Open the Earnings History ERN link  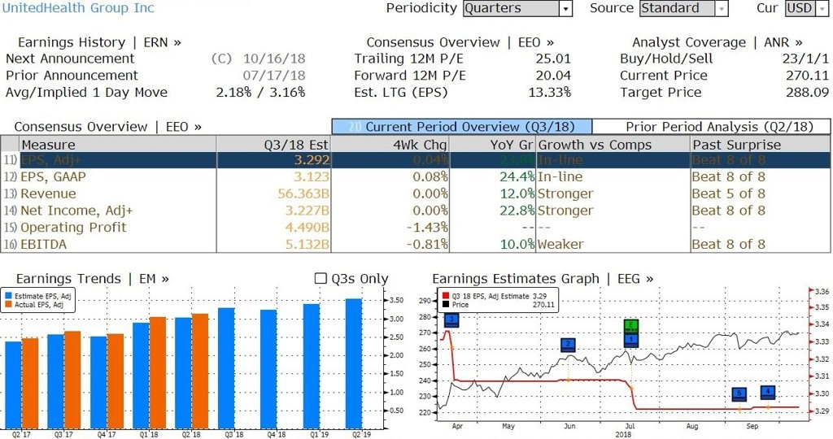(99, 42)
